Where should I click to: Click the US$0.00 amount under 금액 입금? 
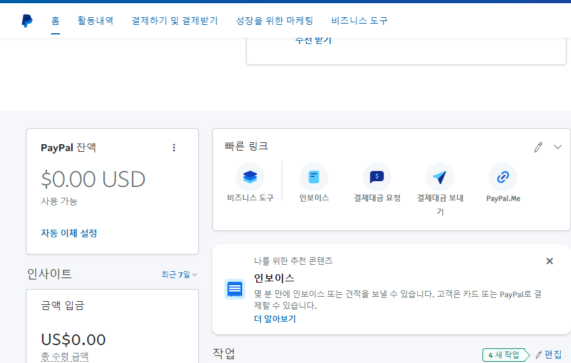73,339
